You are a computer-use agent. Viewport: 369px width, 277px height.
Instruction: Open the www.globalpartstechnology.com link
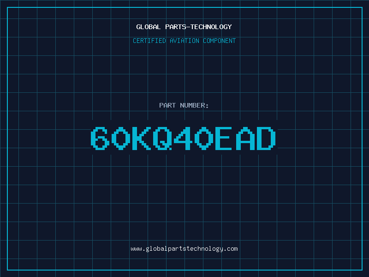184,249
